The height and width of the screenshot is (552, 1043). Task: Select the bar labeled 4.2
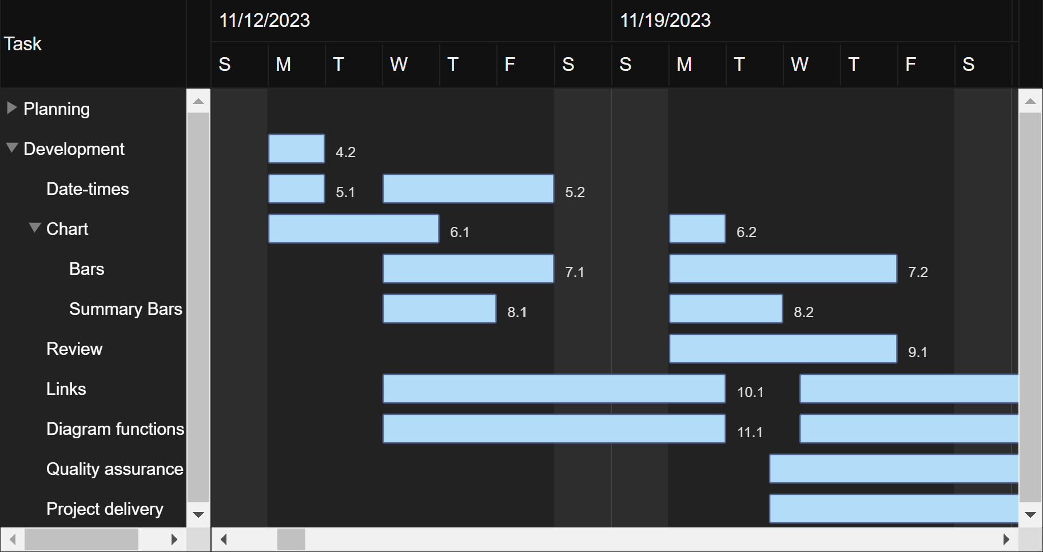coord(296,148)
